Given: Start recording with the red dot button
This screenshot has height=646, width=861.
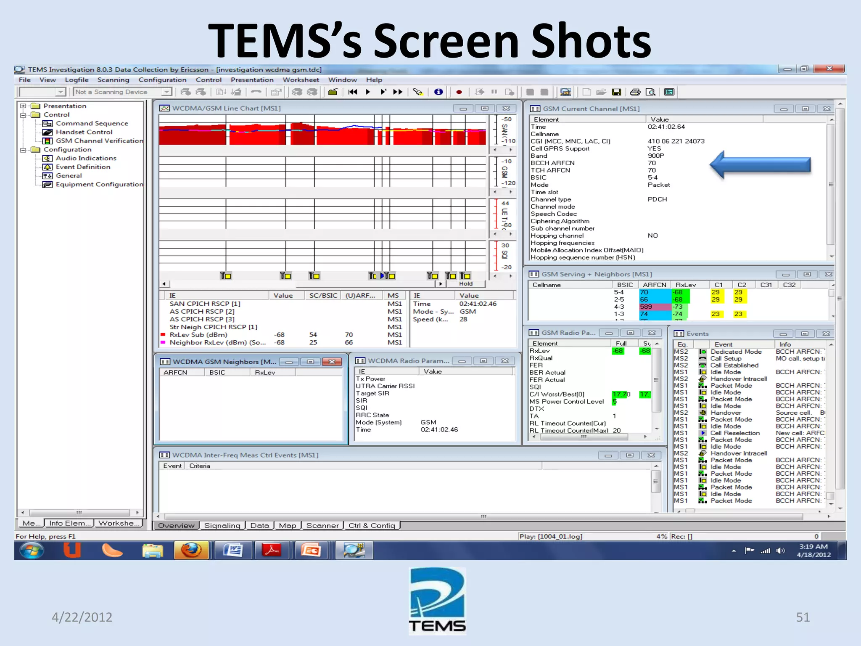Looking at the screenshot, I should click(459, 92).
